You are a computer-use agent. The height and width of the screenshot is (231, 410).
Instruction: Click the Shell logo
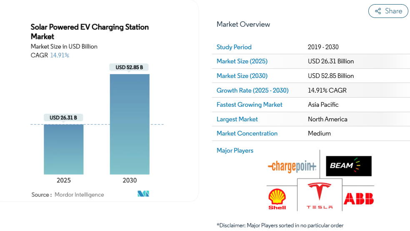[x=277, y=199]
